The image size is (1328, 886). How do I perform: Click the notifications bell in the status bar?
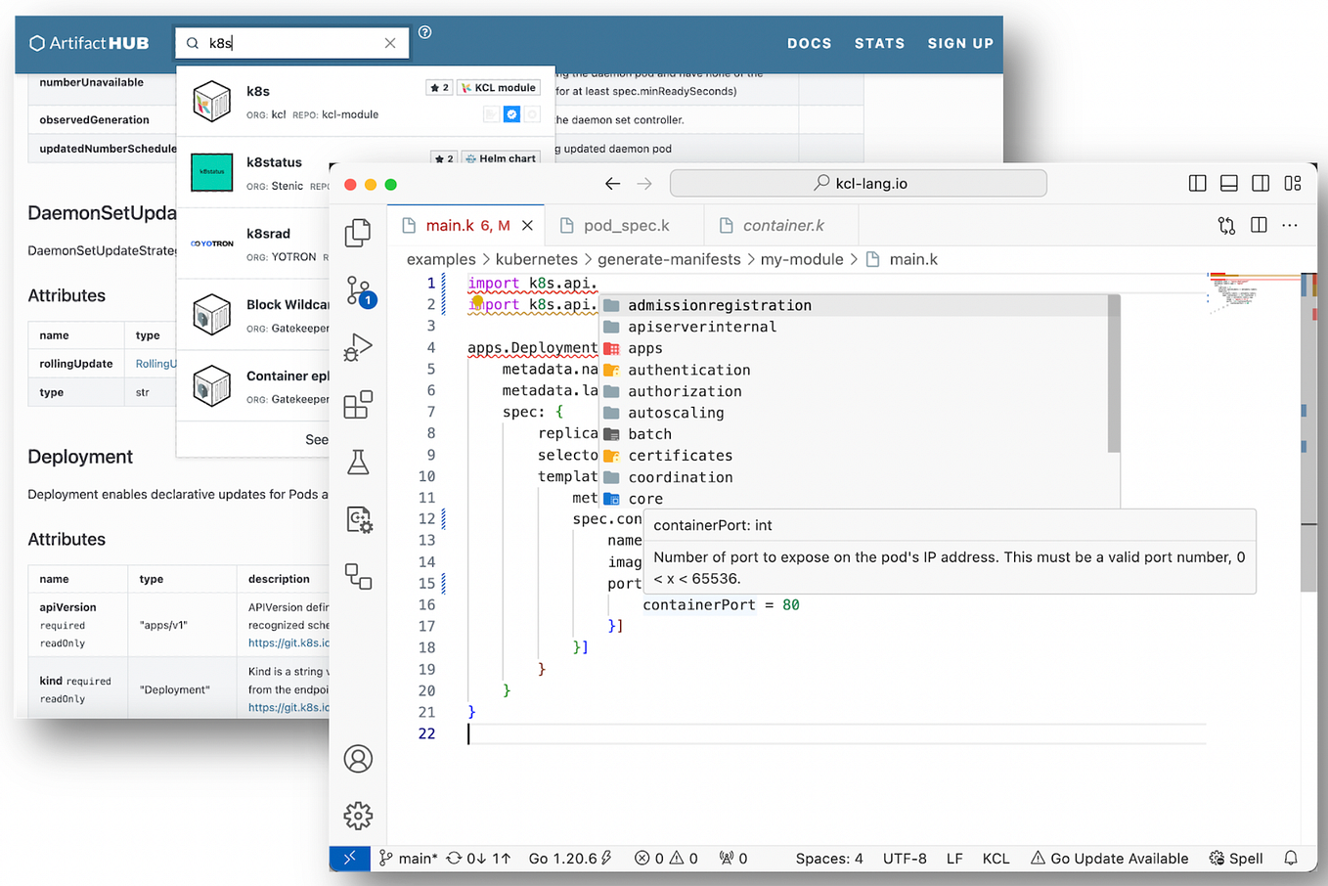tap(1291, 858)
